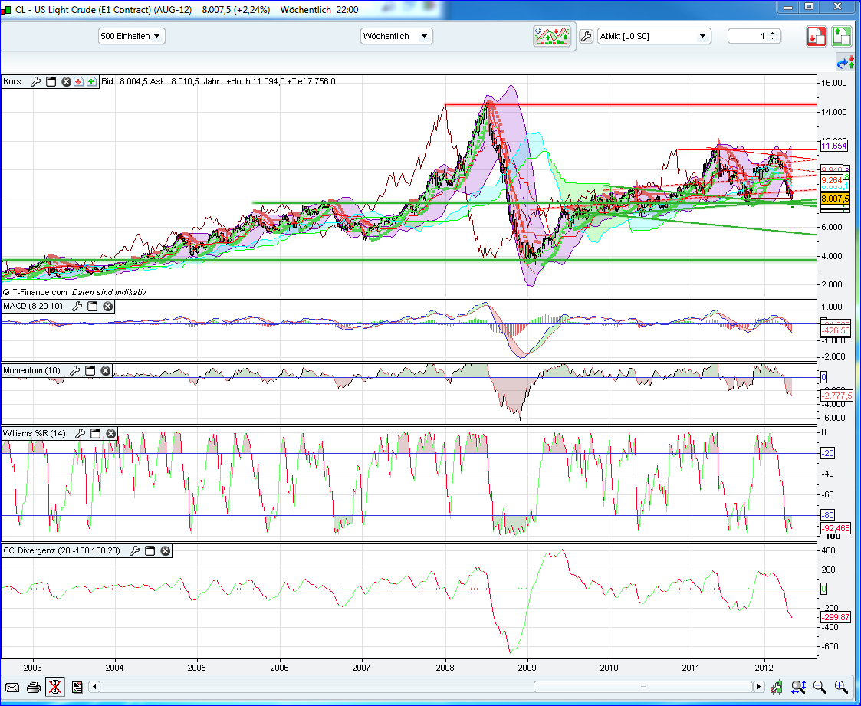
Task: Click the horizontal chart scrollbar thumb
Action: click(642, 687)
